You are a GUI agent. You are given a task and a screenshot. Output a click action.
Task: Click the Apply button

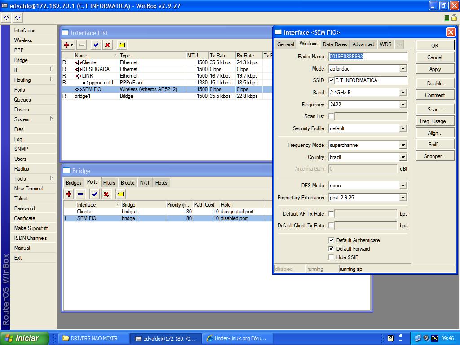435,69
